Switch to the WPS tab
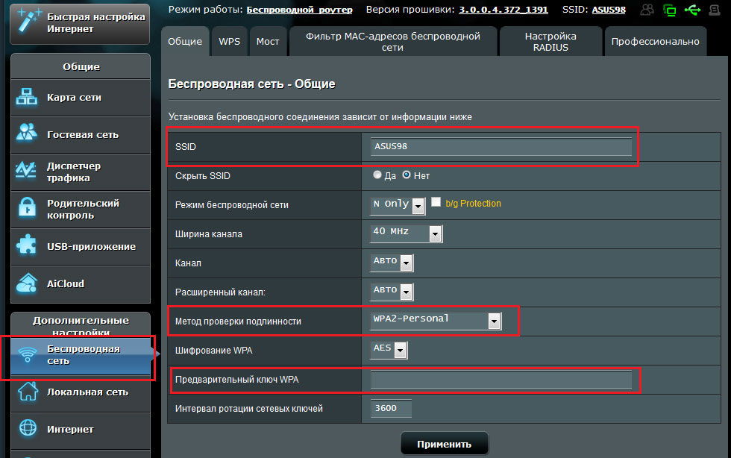 point(229,42)
